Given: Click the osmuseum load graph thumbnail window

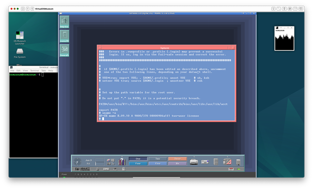Looking at the screenshot, I should 284,39.
